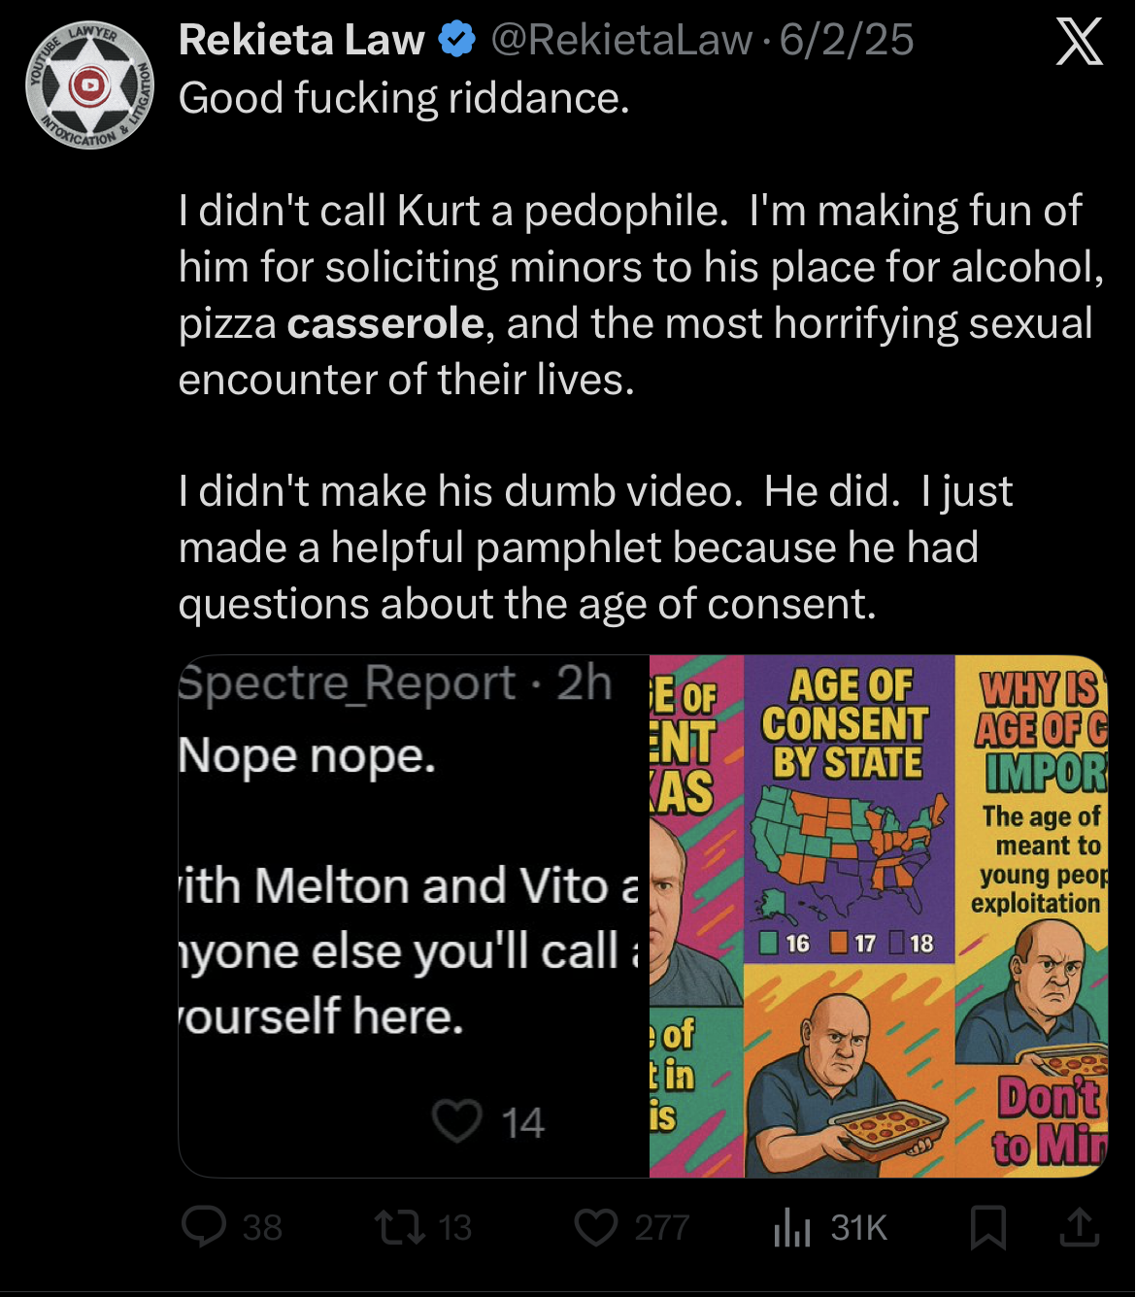Screen dimensions: 1136x1297
Task: Open the Age of Consent by State image
Action: (850, 810)
